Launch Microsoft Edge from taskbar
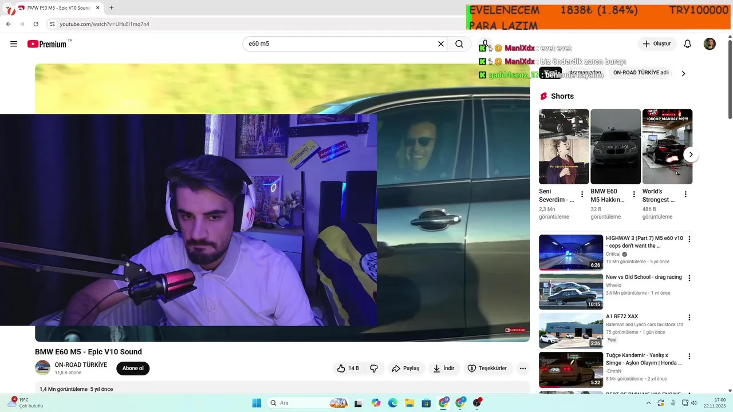 tap(393, 403)
